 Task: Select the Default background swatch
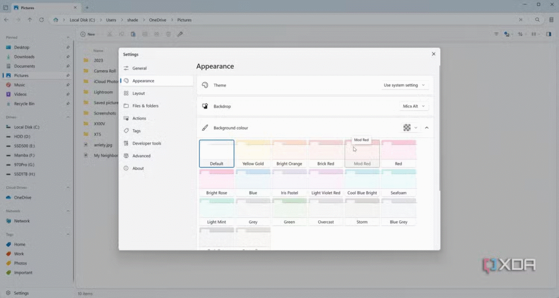pos(217,153)
